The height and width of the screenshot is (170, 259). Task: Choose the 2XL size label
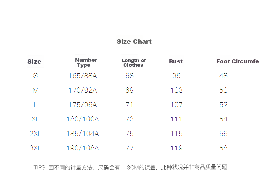pos(36,134)
